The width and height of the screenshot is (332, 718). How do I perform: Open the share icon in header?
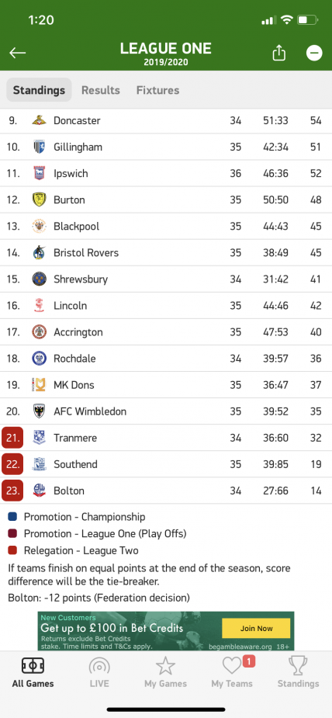279,53
